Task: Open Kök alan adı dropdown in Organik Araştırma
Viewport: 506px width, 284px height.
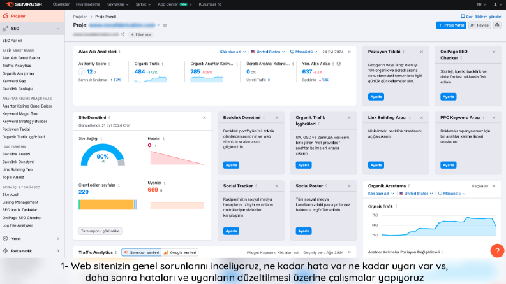Action: (x=381, y=194)
